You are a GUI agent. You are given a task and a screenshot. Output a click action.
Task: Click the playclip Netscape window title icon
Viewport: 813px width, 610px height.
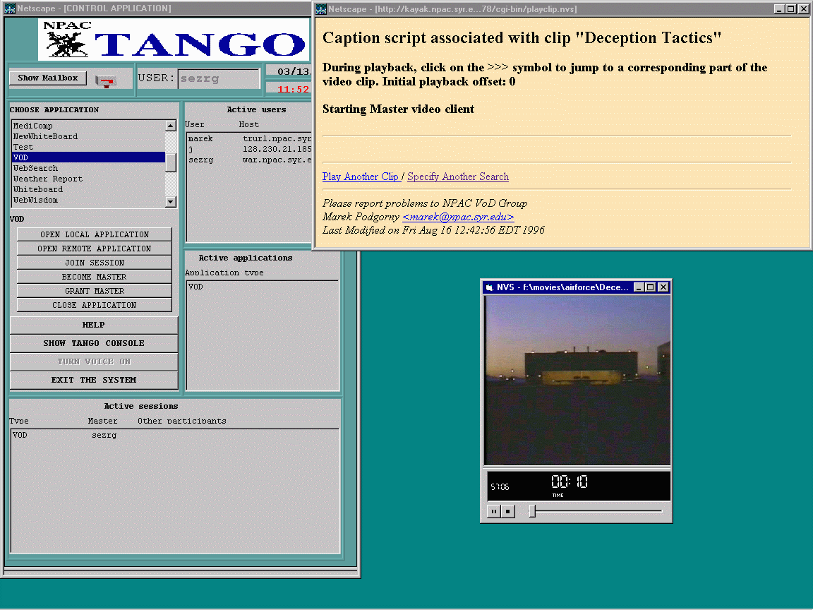tap(321, 8)
